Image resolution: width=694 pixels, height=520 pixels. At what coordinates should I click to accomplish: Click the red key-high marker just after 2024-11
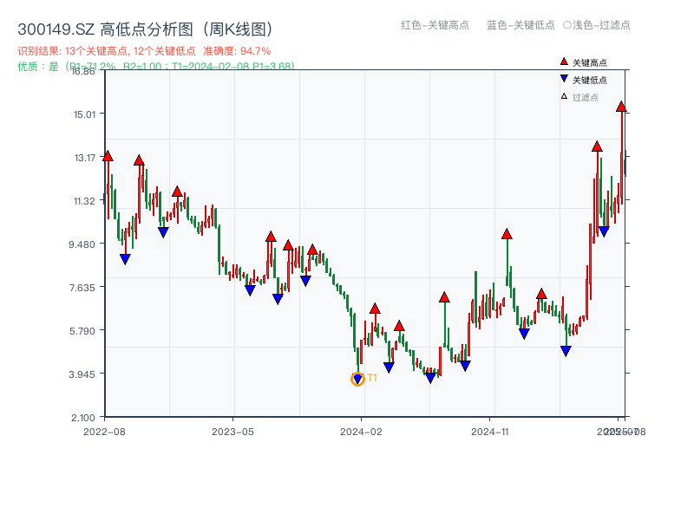(507, 234)
